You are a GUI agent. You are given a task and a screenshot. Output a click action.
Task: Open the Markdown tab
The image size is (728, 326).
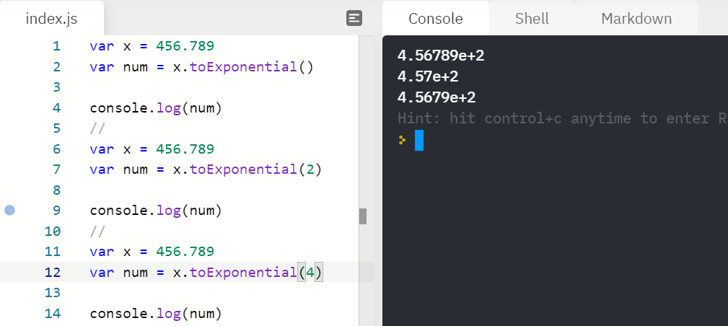(636, 19)
